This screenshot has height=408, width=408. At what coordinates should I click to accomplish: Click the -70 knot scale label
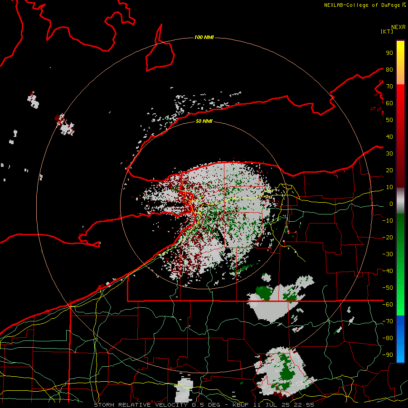(x=388, y=321)
